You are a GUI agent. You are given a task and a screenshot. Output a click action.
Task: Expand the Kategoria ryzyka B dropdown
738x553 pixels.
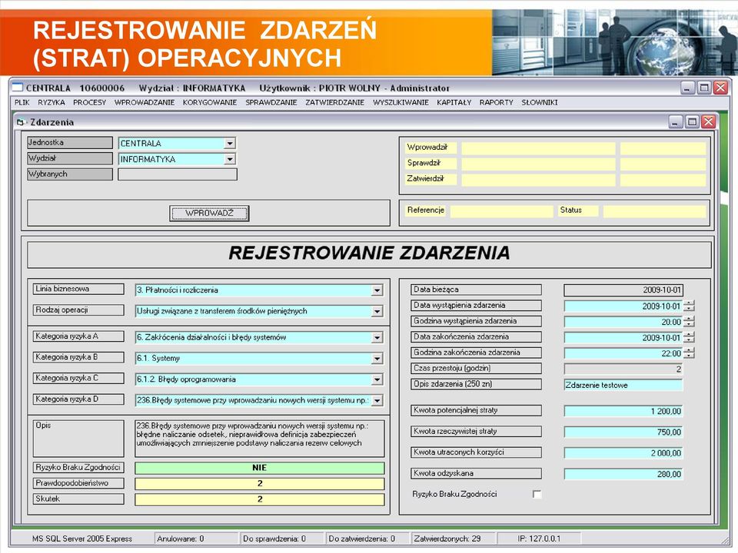point(377,359)
